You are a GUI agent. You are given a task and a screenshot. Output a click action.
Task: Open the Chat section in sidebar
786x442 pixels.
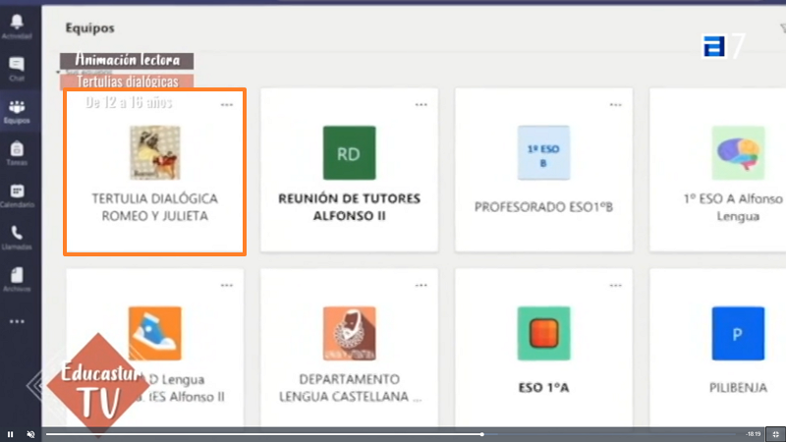click(17, 64)
